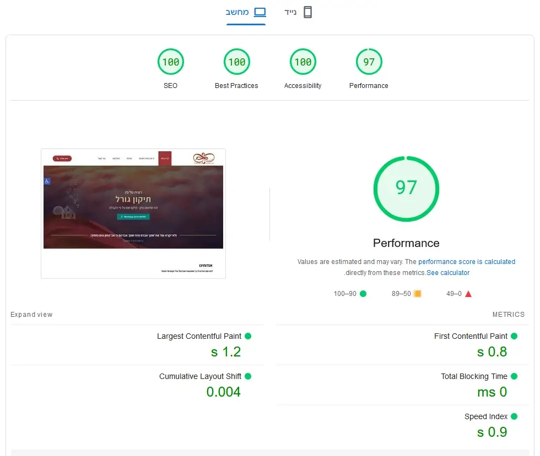The height and width of the screenshot is (456, 540).
Task: Open the Best Practices score gauge
Action: 236,62
